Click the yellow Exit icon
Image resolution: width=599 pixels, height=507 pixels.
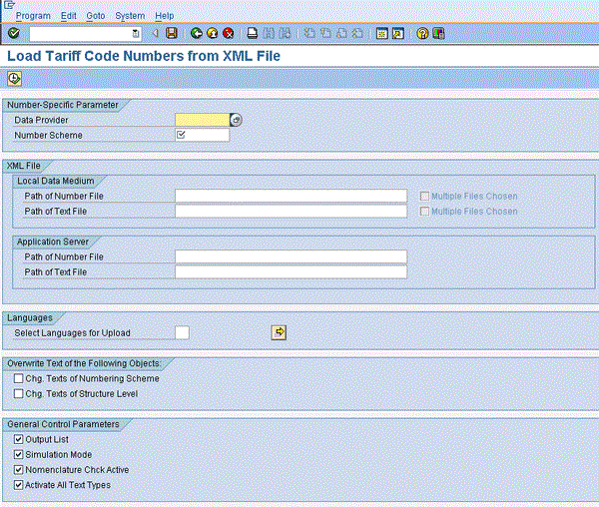tap(212, 33)
